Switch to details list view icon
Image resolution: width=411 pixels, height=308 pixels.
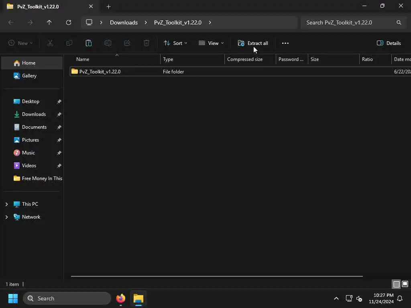[x=396, y=284]
